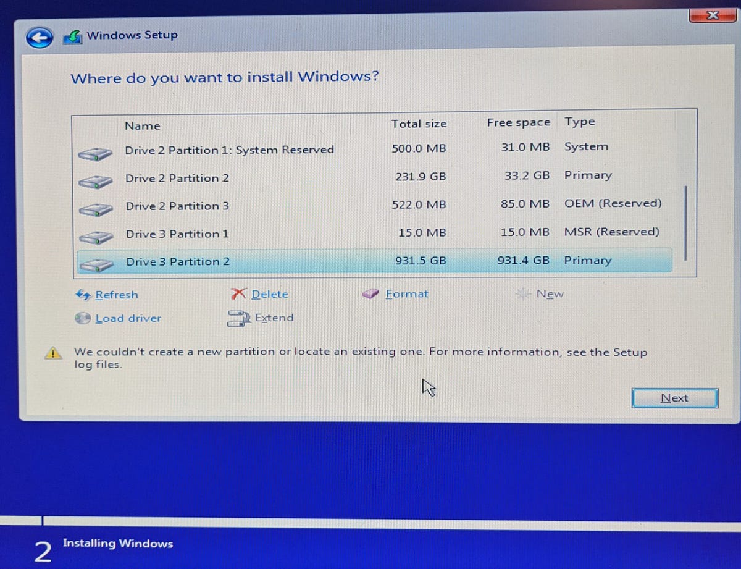Click the Load driver disc icon
The width and height of the screenshot is (741, 569).
tap(83, 318)
